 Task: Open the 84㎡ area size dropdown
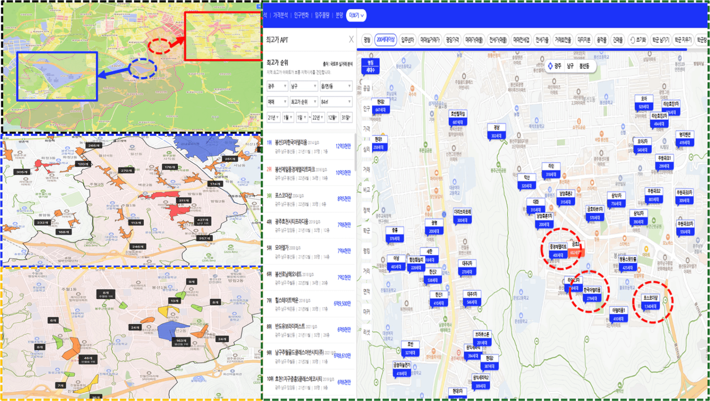point(336,102)
